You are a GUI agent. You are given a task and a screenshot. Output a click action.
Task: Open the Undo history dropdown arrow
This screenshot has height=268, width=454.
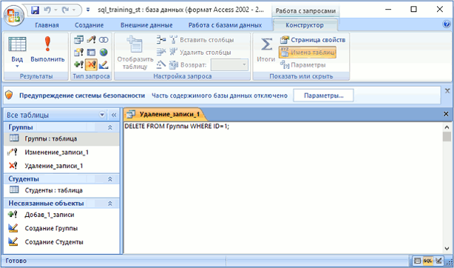pos(55,11)
